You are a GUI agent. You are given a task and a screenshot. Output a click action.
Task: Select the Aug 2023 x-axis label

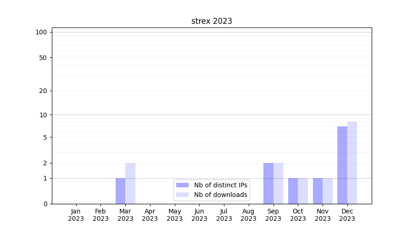(x=249, y=215)
